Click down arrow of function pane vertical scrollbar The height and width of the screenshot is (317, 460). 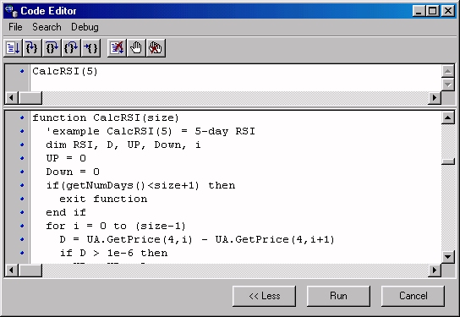447,257
